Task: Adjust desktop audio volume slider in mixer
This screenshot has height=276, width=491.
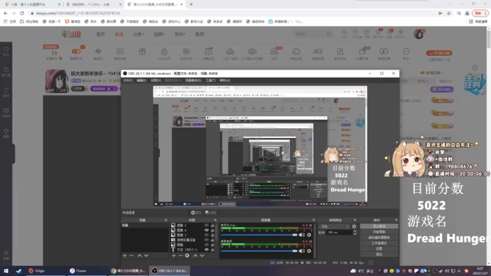Action: pyautogui.click(x=258, y=251)
